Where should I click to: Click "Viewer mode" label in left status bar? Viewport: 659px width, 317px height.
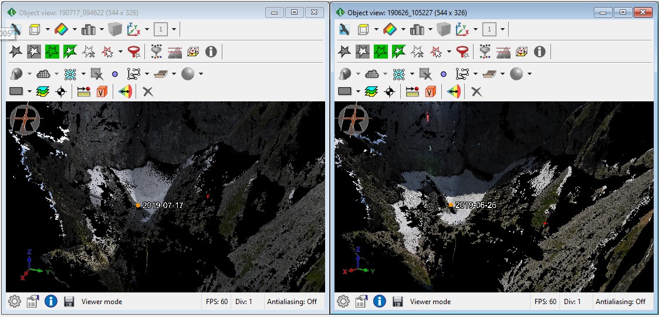pyautogui.click(x=102, y=301)
